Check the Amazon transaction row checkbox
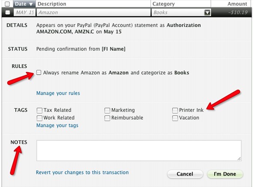The width and height of the screenshot is (253, 187). (7, 12)
